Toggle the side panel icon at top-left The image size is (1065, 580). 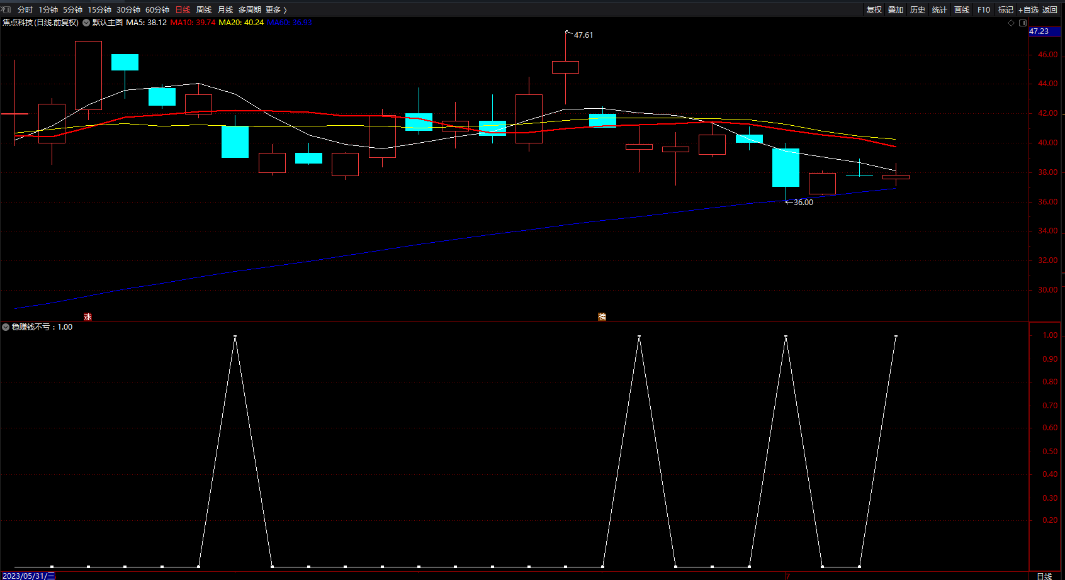click(6, 9)
